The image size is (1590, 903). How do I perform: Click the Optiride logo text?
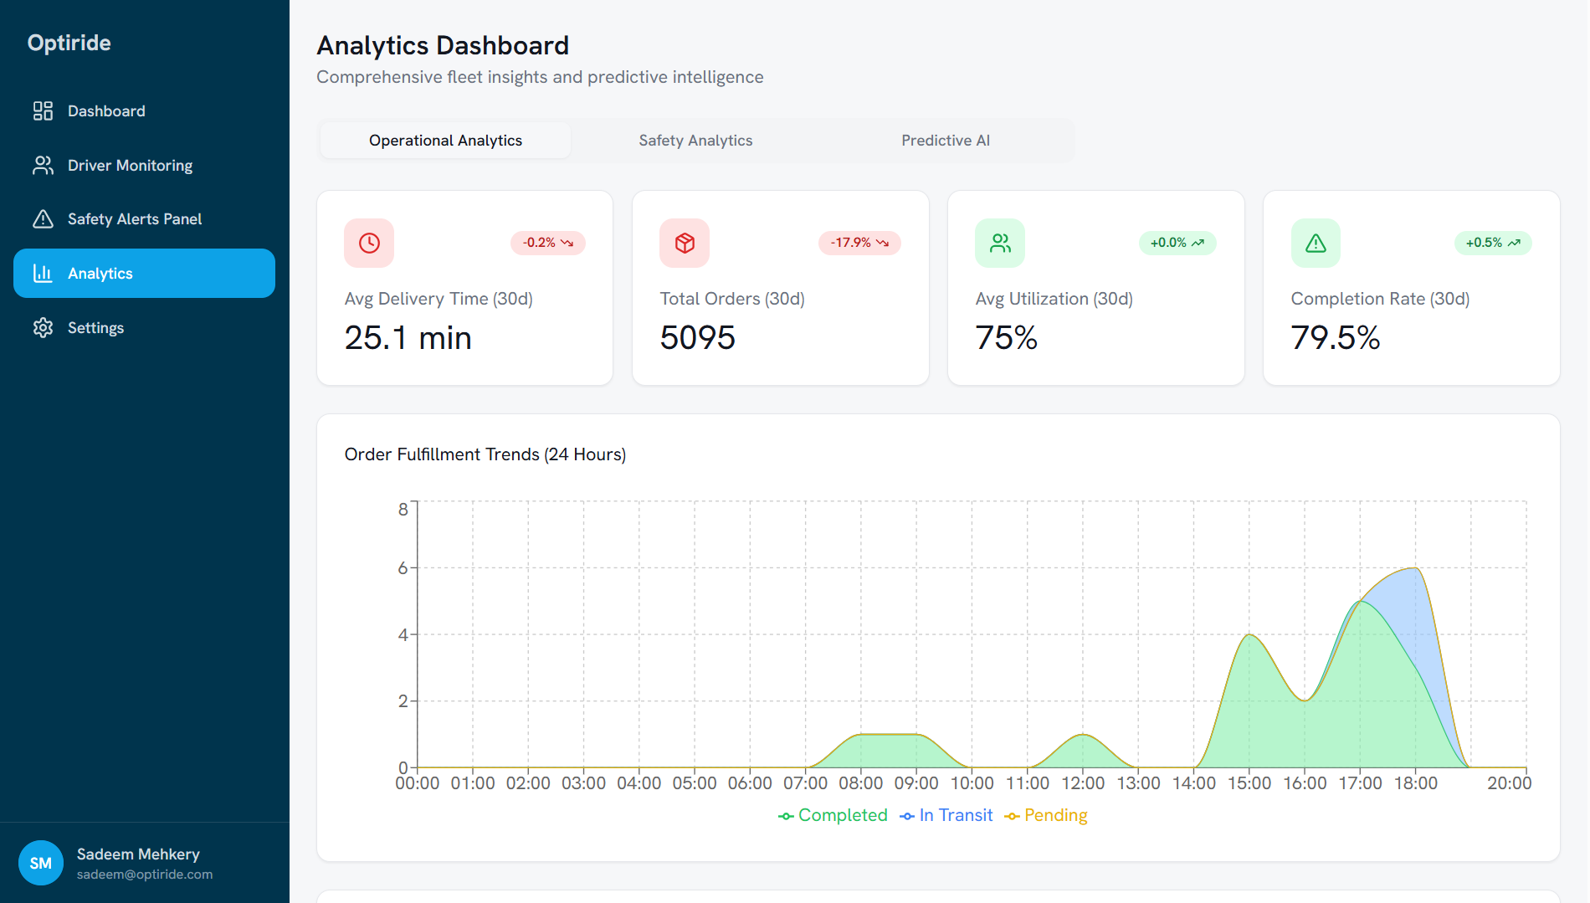coord(69,43)
